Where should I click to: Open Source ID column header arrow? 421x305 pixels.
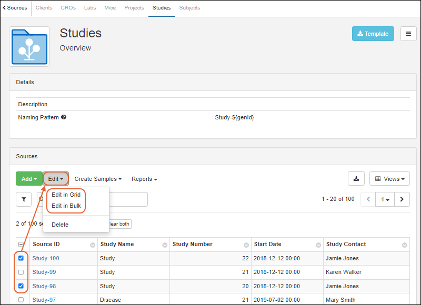tap(93, 245)
